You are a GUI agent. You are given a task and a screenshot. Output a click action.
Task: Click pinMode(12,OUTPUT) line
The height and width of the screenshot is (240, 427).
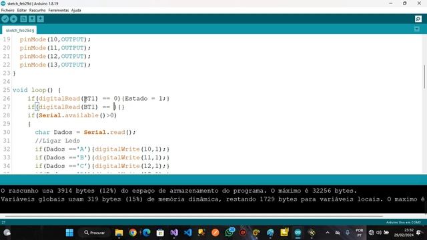click(x=55, y=56)
